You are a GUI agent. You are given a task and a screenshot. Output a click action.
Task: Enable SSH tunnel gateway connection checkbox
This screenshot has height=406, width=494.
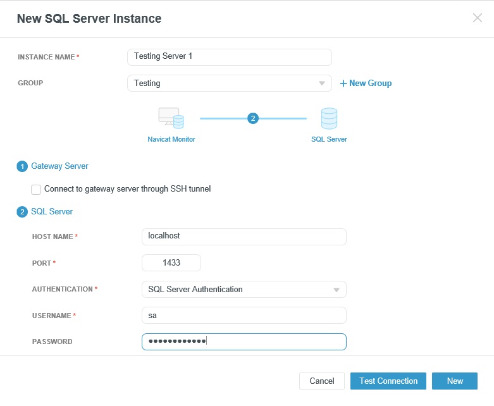(x=36, y=190)
